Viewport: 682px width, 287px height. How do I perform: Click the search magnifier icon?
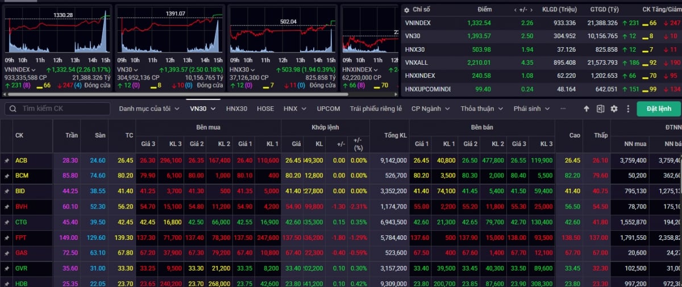point(13,109)
